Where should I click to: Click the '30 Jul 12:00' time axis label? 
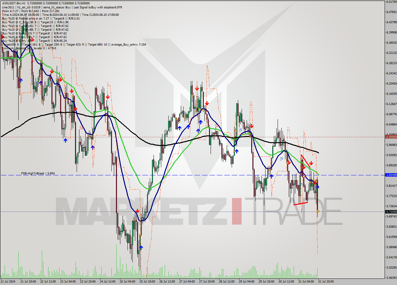[286, 282]
